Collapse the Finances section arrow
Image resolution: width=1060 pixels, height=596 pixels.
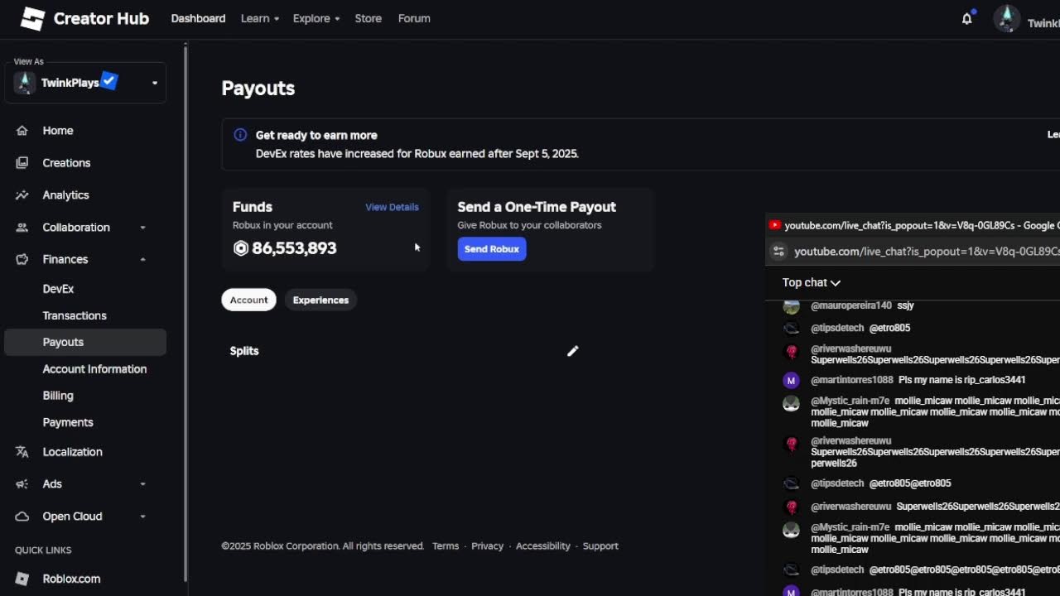click(x=142, y=259)
